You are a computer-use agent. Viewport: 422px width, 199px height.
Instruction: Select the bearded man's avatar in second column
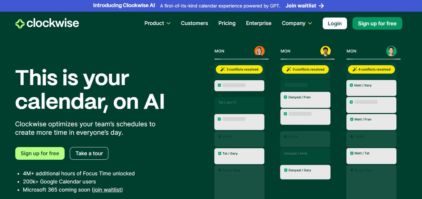(325, 51)
